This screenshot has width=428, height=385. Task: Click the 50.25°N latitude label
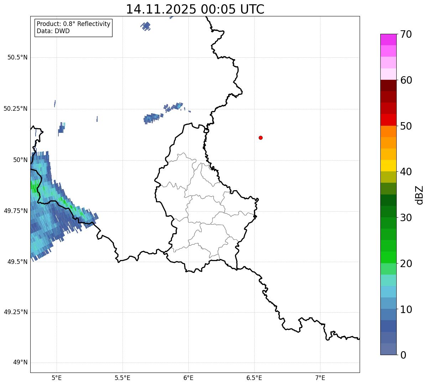tap(16, 109)
